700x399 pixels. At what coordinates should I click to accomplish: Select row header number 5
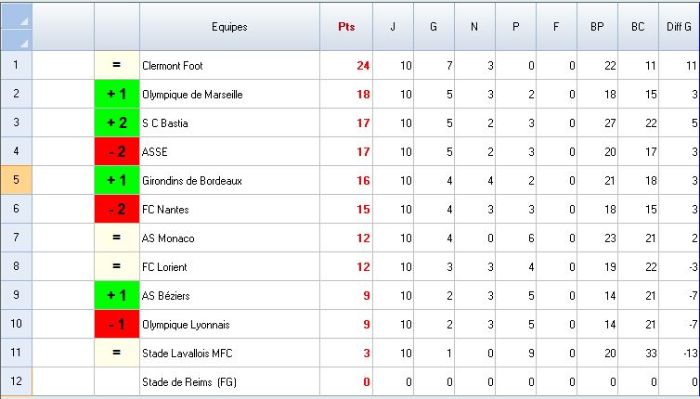(x=16, y=181)
